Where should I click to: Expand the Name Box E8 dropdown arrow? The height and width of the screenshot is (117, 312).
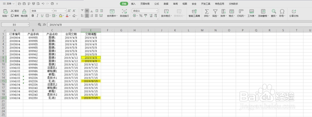pos(28,25)
